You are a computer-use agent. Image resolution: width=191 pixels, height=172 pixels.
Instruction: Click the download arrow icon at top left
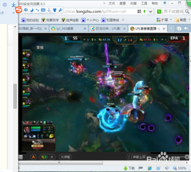(14, 5)
